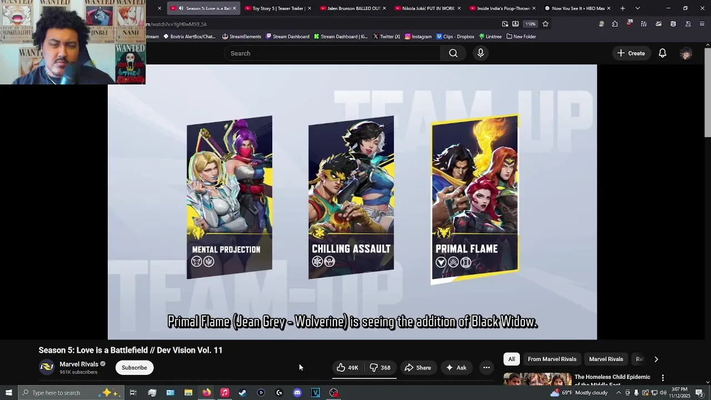Expand the New Folder bookmarks folder
This screenshot has width=711, height=400.
[522, 37]
